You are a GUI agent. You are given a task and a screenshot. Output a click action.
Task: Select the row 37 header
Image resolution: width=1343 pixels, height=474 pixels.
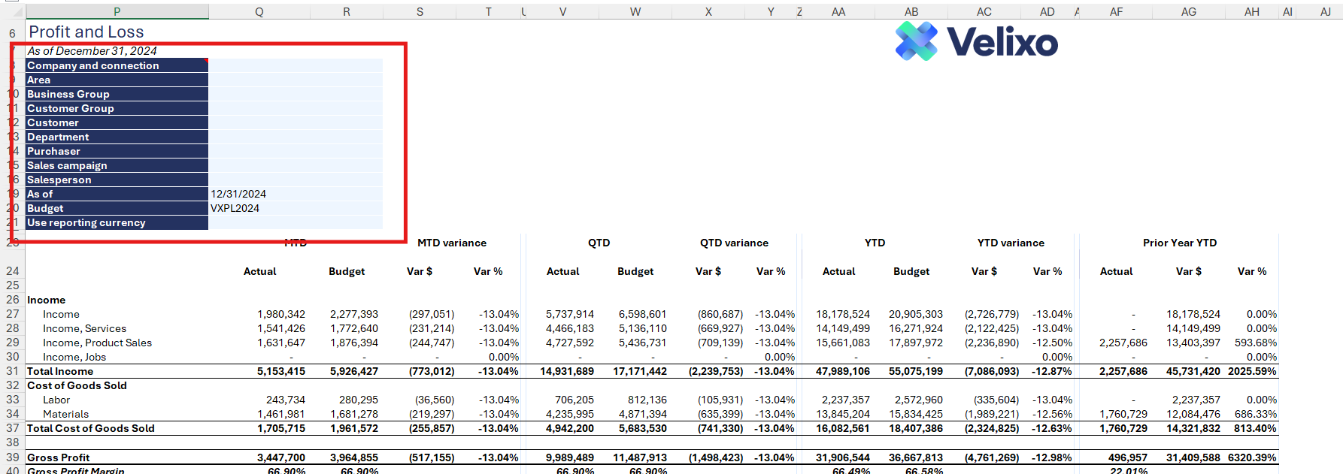point(13,428)
